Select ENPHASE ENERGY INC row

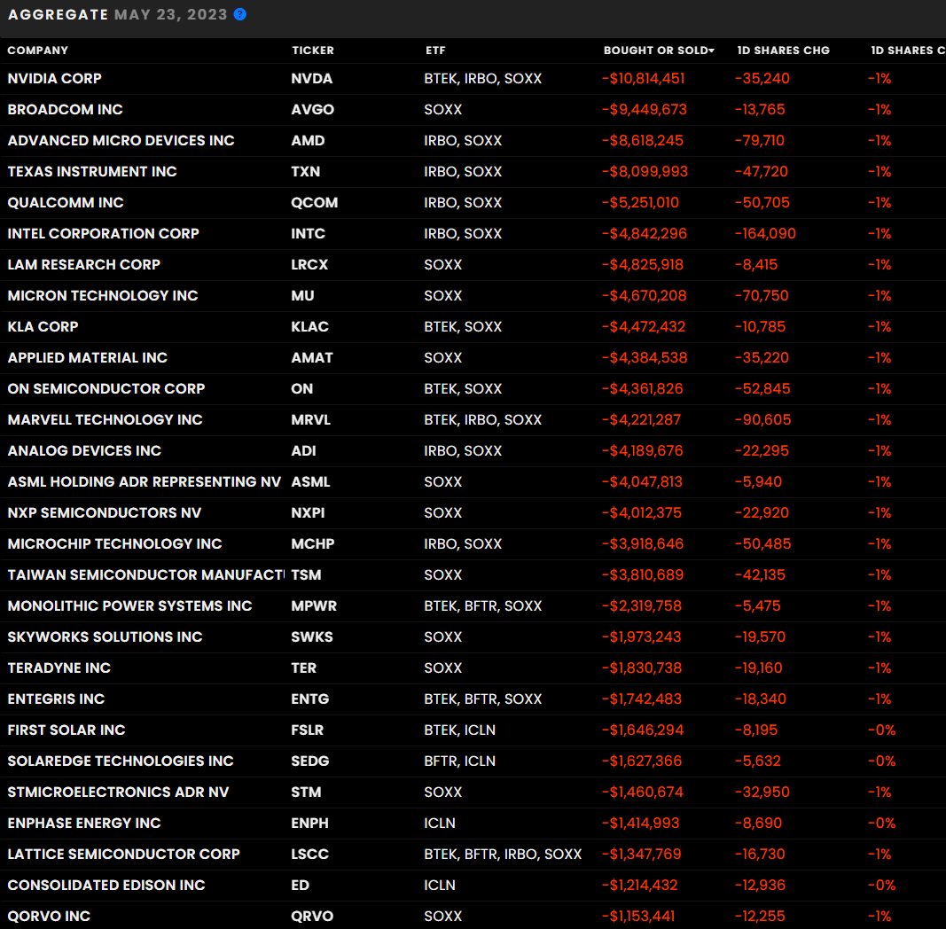pos(84,823)
